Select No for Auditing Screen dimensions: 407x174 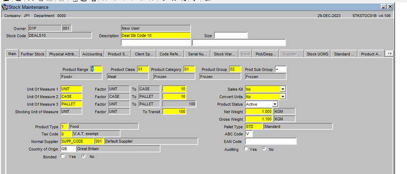coord(264,149)
